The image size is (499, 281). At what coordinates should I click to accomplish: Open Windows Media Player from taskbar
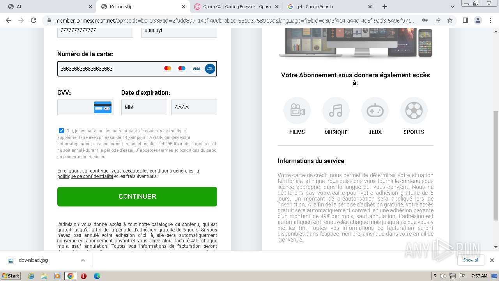[57, 276]
